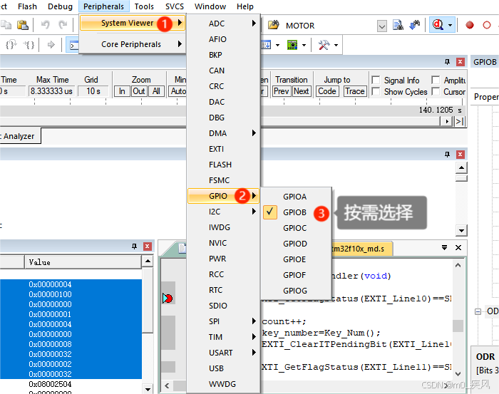Open the Peripherals menu
Image resolution: width=499 pixels, height=394 pixels.
[104, 6]
